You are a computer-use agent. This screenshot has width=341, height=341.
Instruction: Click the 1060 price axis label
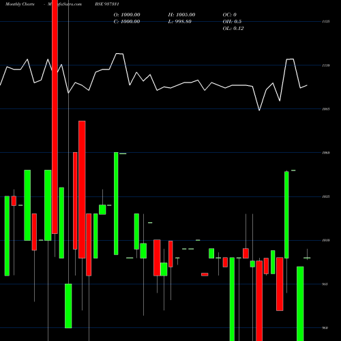coord(326,153)
